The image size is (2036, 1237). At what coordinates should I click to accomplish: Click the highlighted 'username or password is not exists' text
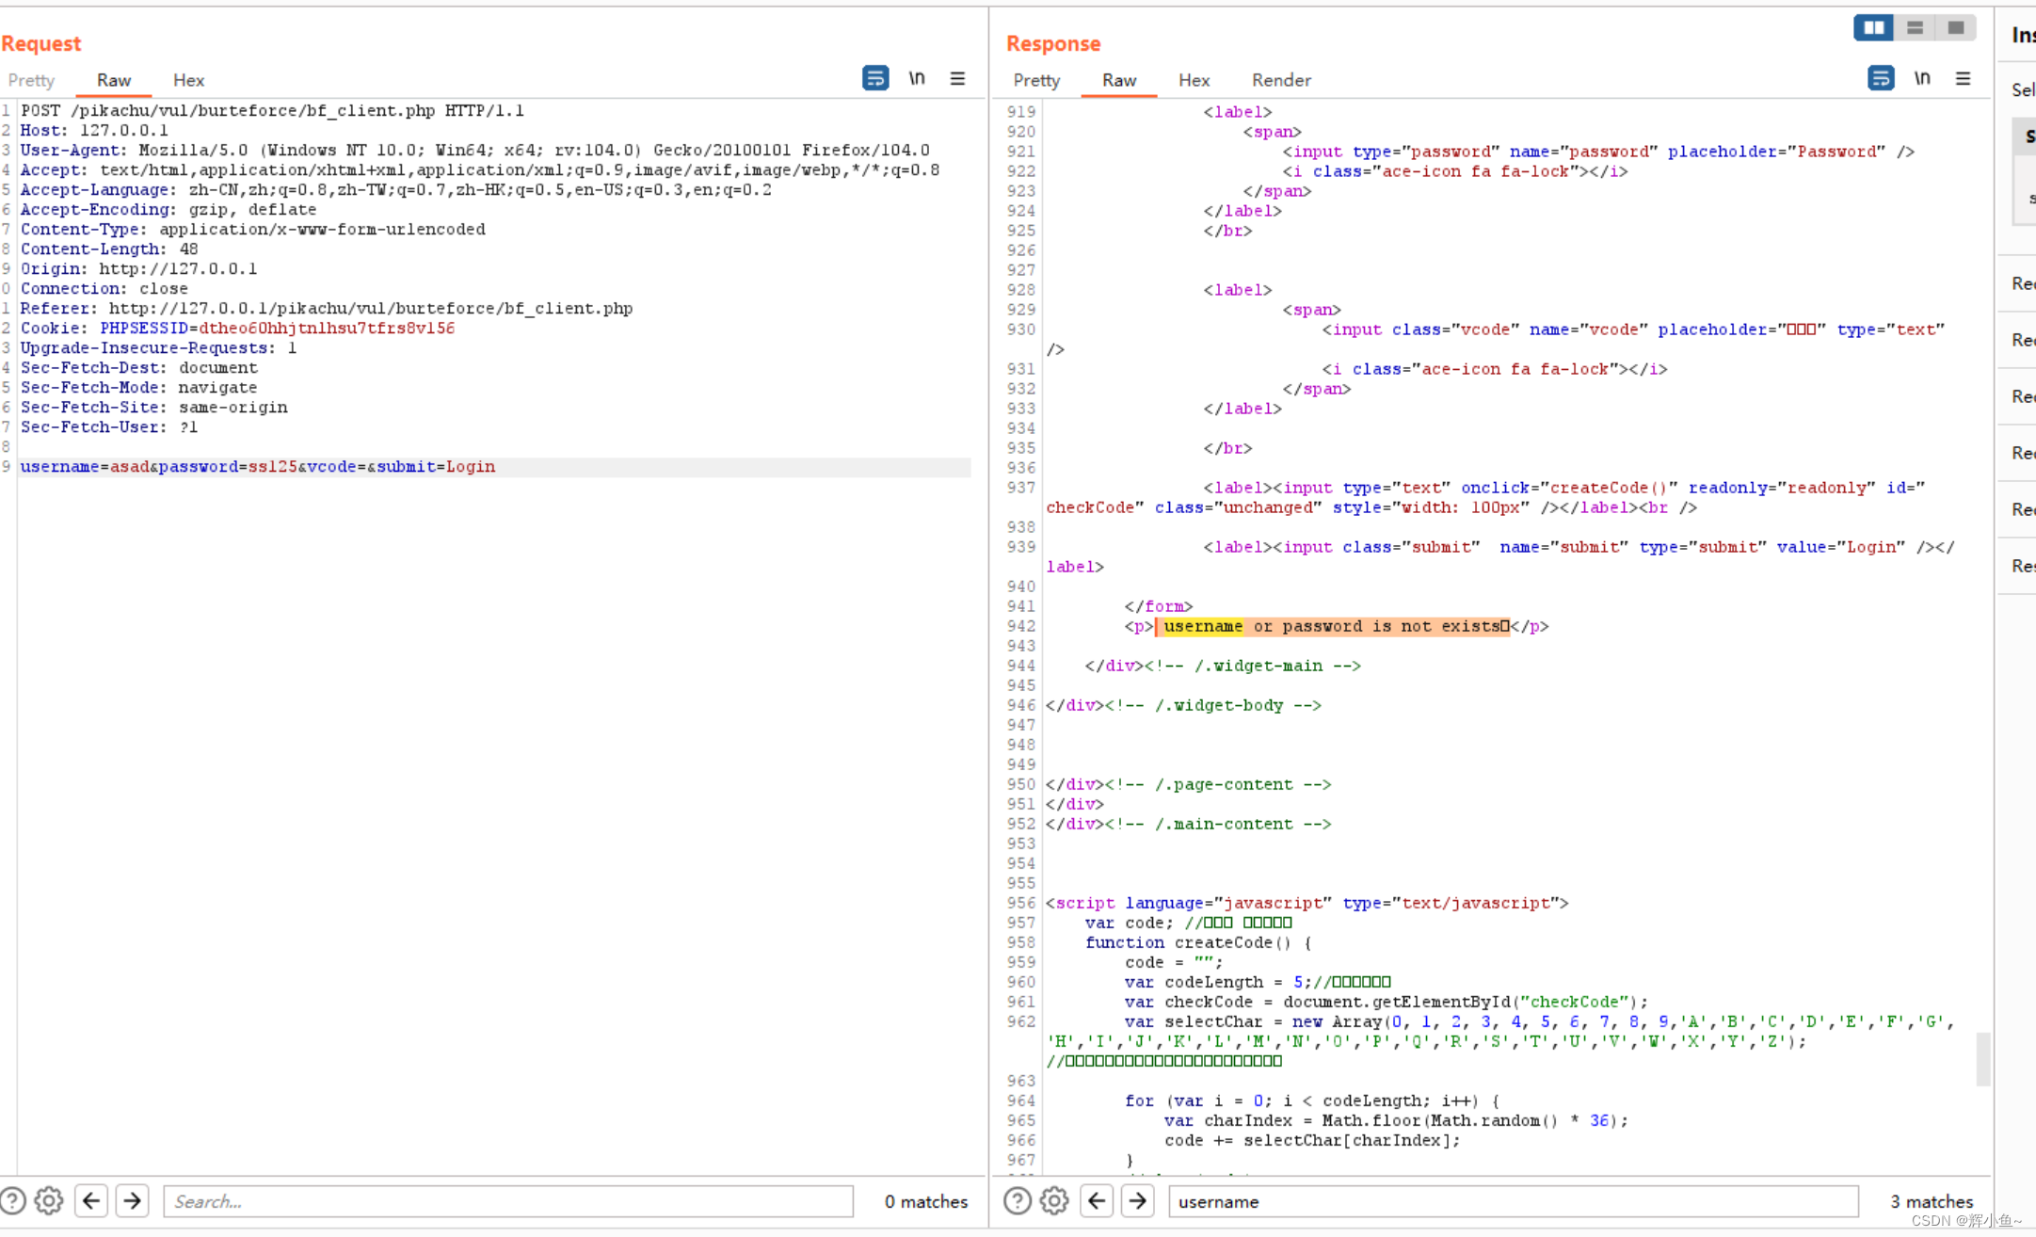tap(1333, 626)
